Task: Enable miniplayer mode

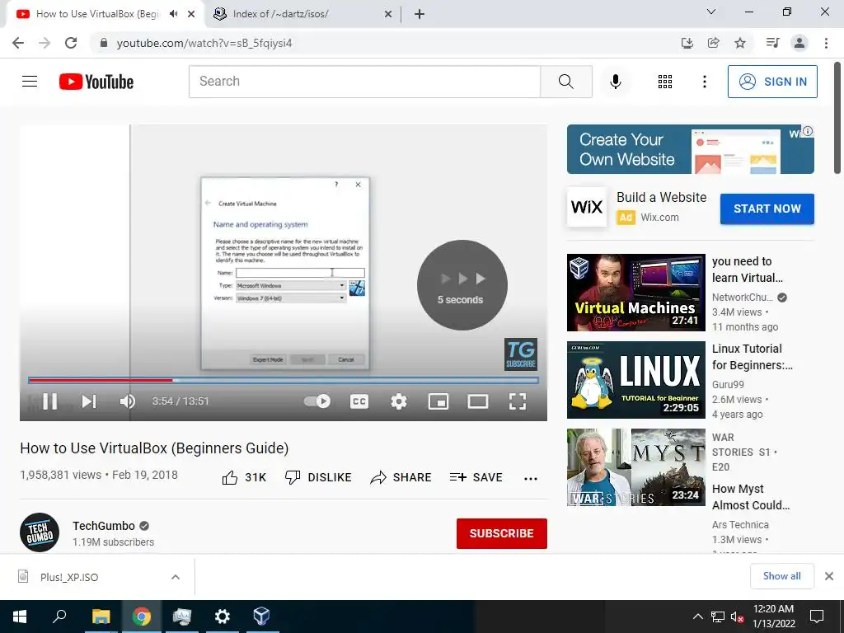Action: pyautogui.click(x=438, y=401)
